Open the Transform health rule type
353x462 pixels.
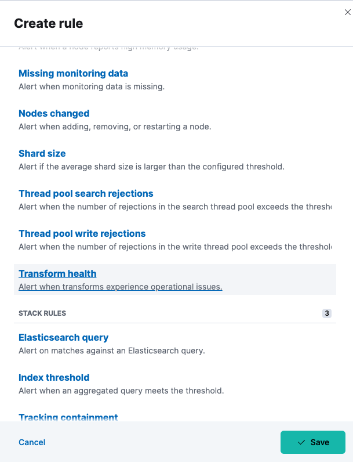point(57,274)
